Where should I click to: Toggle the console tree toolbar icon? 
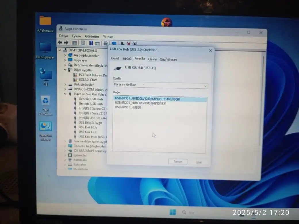74,43
